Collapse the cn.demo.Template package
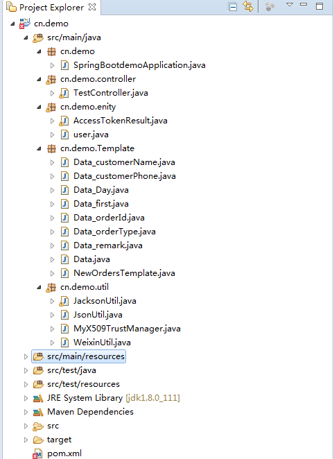The height and width of the screenshot is (459, 334). point(39,148)
